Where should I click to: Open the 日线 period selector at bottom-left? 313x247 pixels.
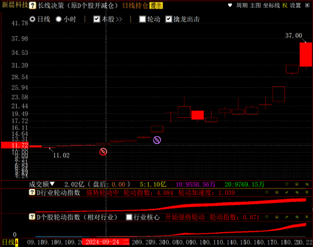pos(10,242)
